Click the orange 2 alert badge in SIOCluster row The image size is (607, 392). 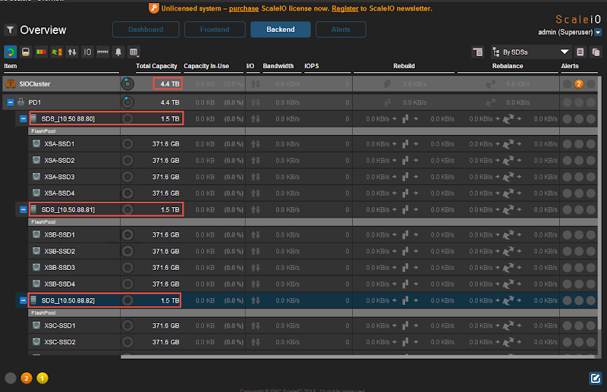coord(579,84)
